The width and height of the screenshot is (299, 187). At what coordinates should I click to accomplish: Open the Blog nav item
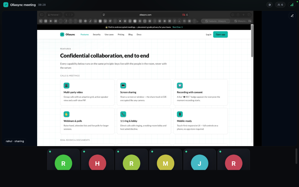[131, 34]
